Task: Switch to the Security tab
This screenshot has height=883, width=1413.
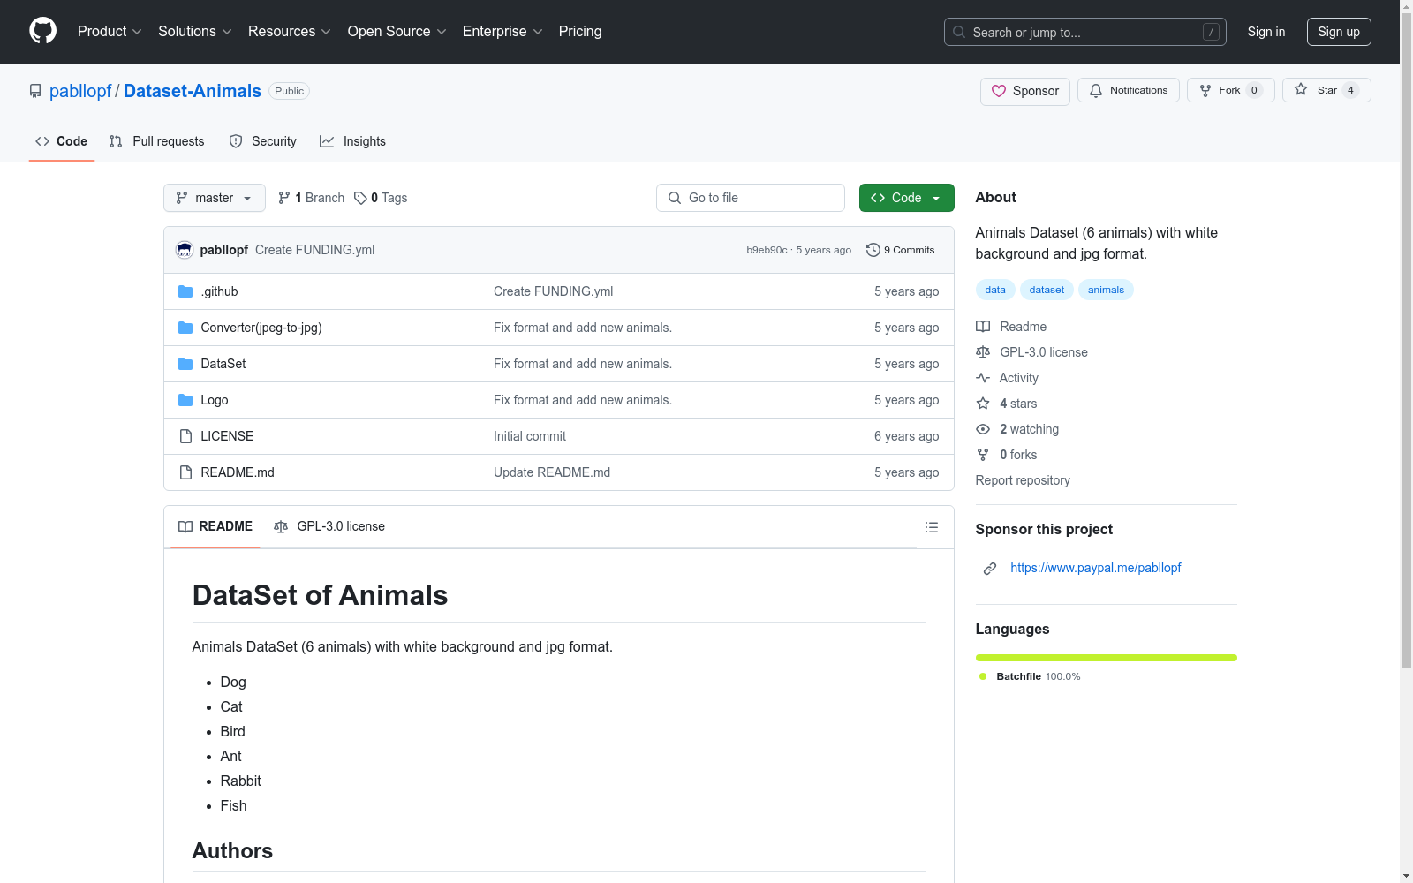Action: click(263, 141)
